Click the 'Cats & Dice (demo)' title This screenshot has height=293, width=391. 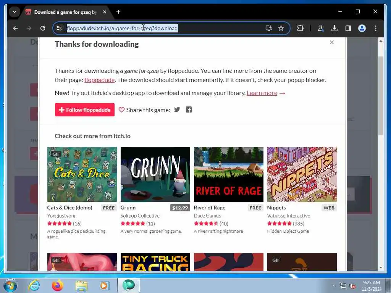pos(69,208)
